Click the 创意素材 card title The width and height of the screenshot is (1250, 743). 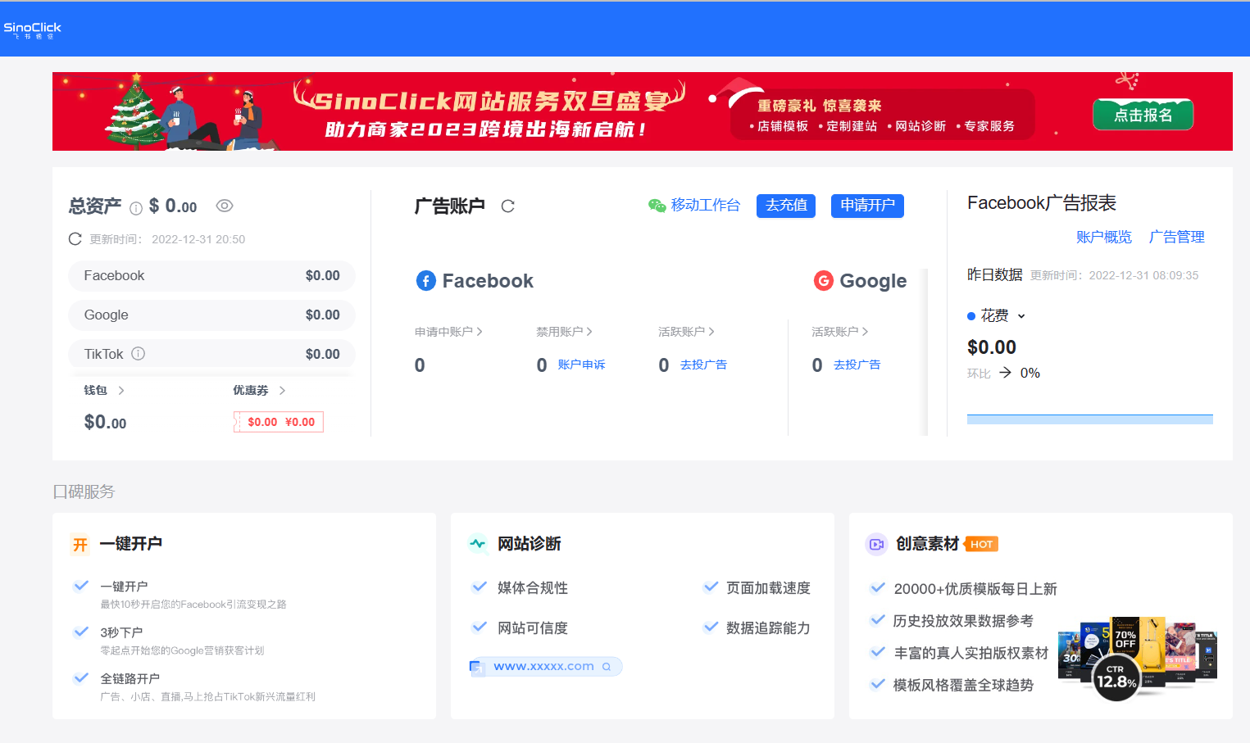click(927, 544)
